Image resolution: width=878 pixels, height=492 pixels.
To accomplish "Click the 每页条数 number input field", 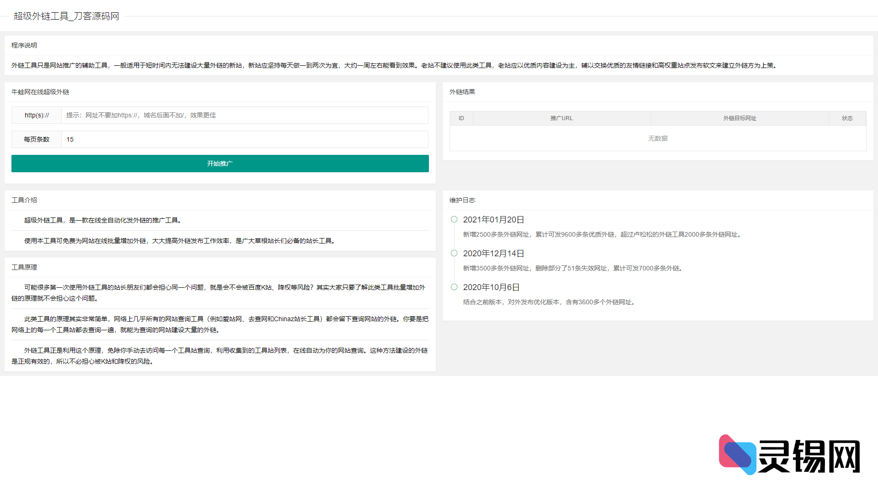I will pos(245,139).
